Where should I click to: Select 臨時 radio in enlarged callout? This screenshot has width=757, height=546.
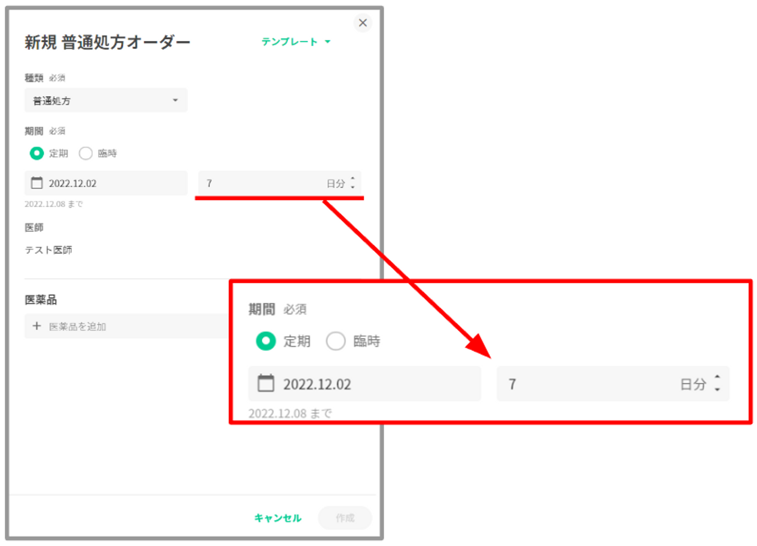coord(336,341)
